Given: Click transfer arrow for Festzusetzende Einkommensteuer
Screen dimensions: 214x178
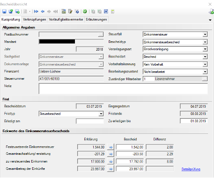Looking at the screenshot, I should coord(111,147).
